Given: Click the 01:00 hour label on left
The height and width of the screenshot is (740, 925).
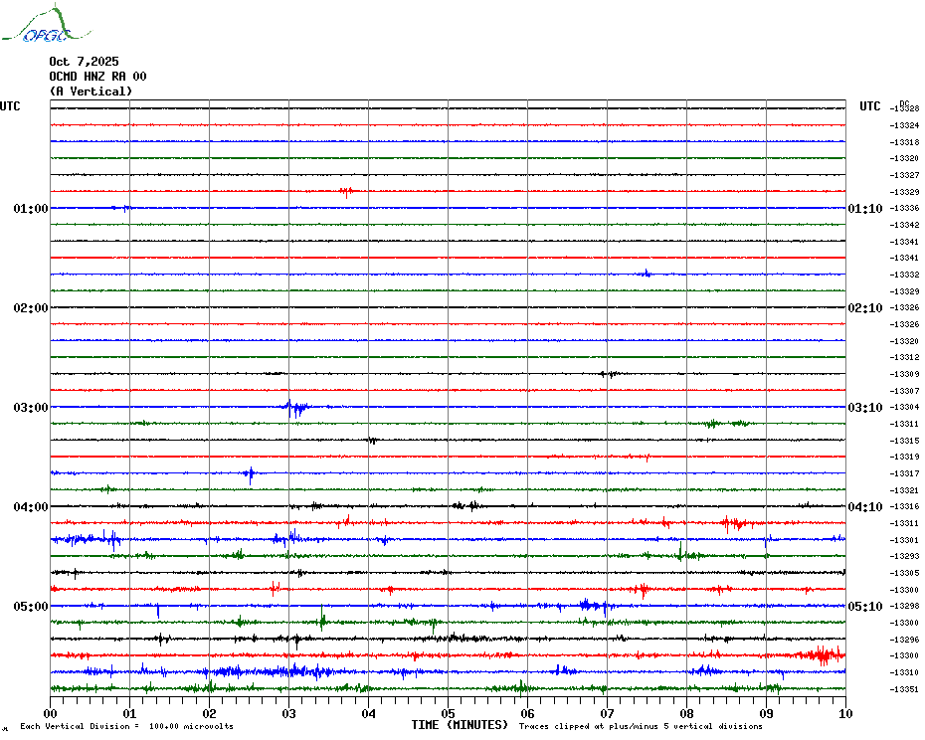Looking at the screenshot, I should pos(31,209).
